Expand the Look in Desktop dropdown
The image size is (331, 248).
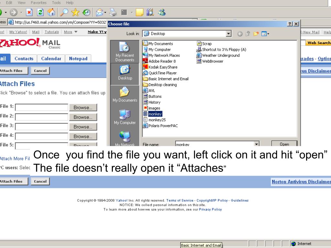(x=229, y=34)
